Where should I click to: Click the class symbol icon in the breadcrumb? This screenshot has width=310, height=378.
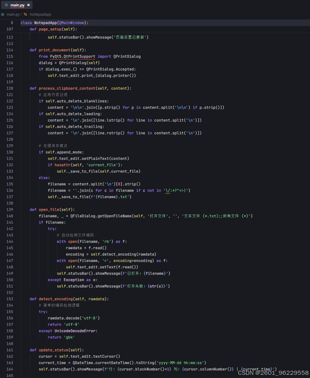(x=26, y=14)
